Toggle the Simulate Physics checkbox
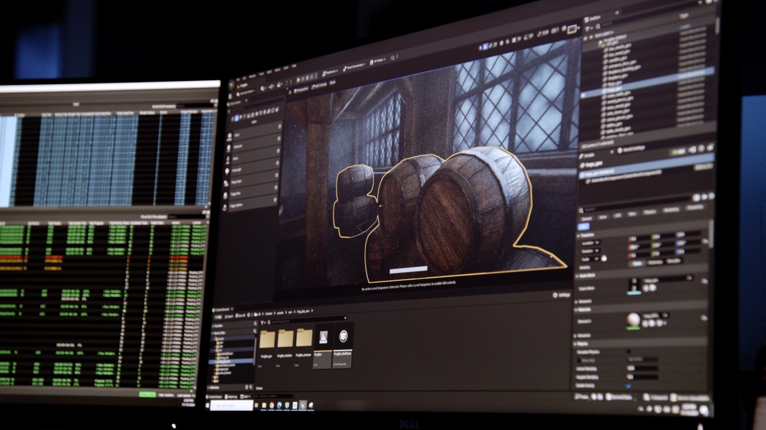 coord(629,351)
